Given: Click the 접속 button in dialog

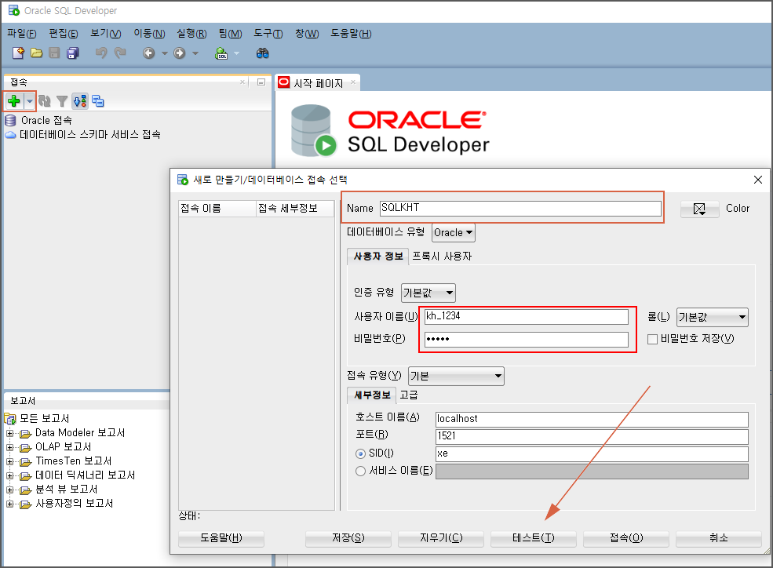Looking at the screenshot, I should 626,538.
